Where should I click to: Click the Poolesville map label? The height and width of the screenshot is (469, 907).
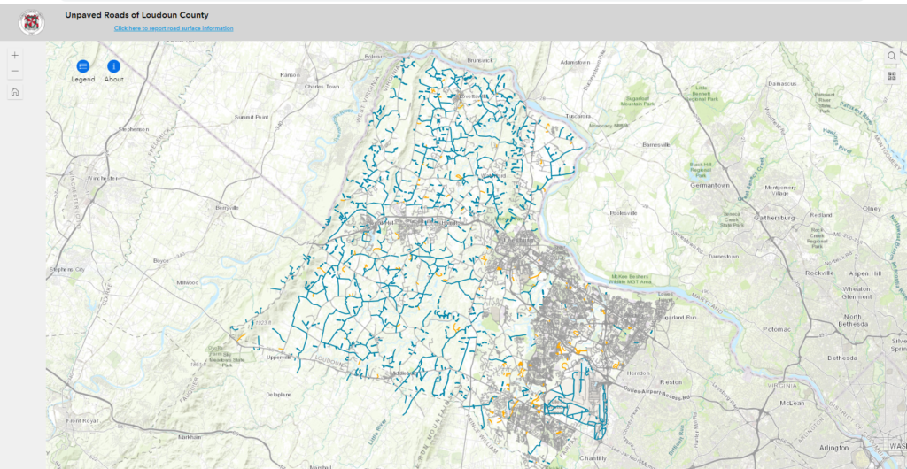623,212
